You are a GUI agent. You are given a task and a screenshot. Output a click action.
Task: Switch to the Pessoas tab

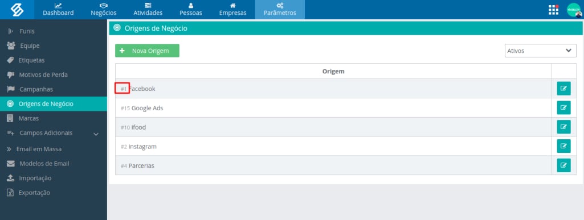click(x=191, y=10)
